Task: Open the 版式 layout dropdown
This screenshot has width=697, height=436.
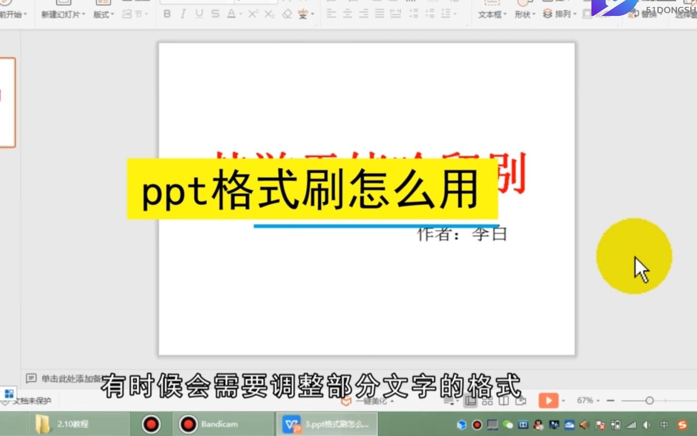Action: 104,15
